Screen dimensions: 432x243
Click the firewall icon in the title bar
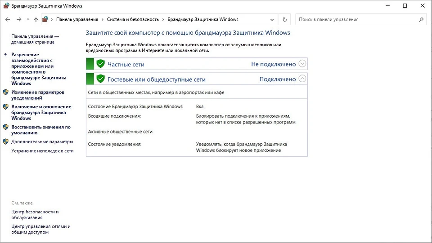6,6
